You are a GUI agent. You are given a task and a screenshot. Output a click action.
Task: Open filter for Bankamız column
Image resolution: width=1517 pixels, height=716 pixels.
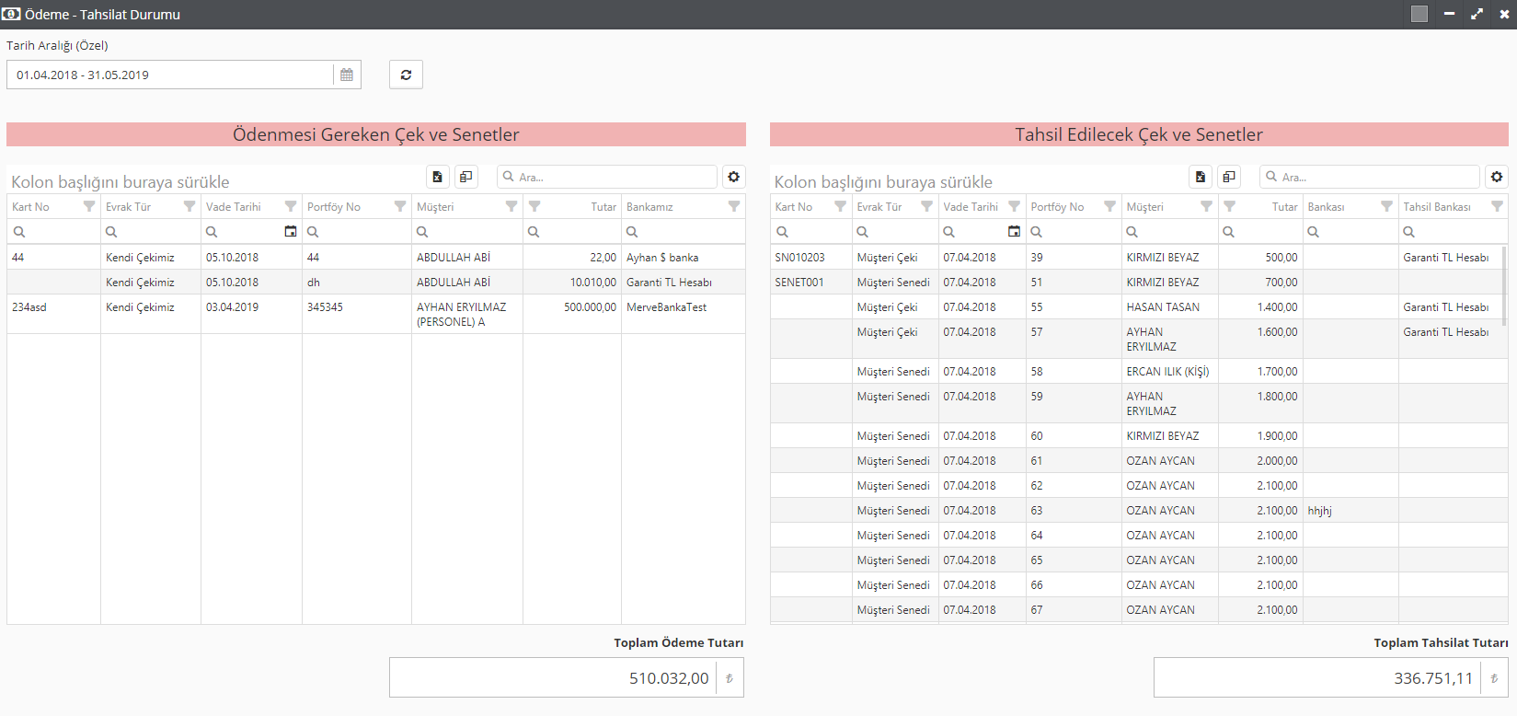tap(734, 207)
